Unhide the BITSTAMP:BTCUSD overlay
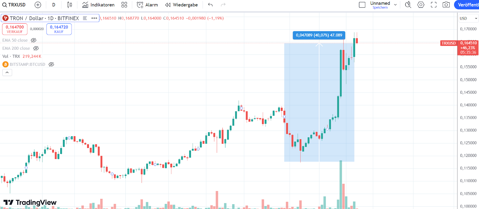This screenshot has width=479, height=209. tap(51, 64)
